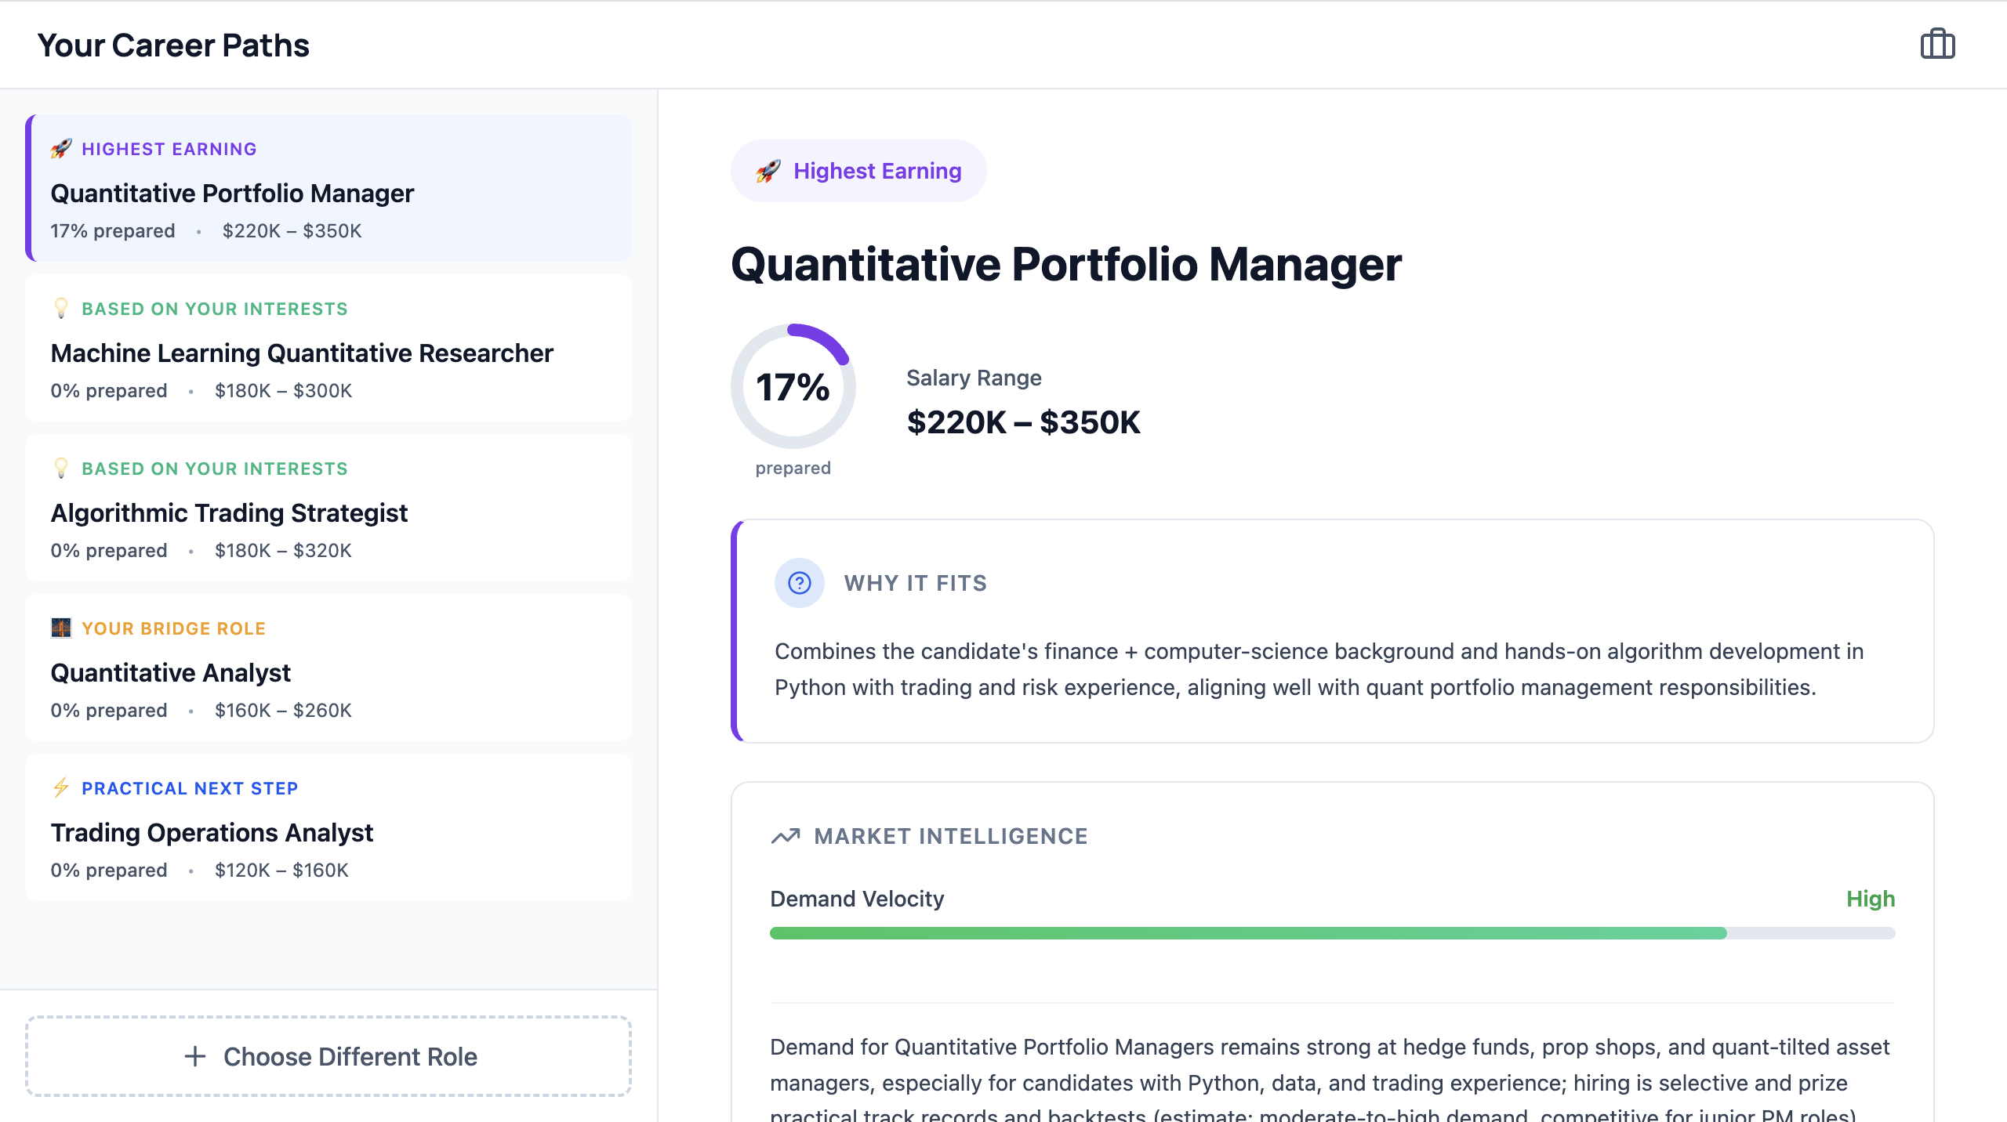The width and height of the screenshot is (2007, 1122).
Task: Click the High demand velocity label
Action: click(x=1870, y=899)
